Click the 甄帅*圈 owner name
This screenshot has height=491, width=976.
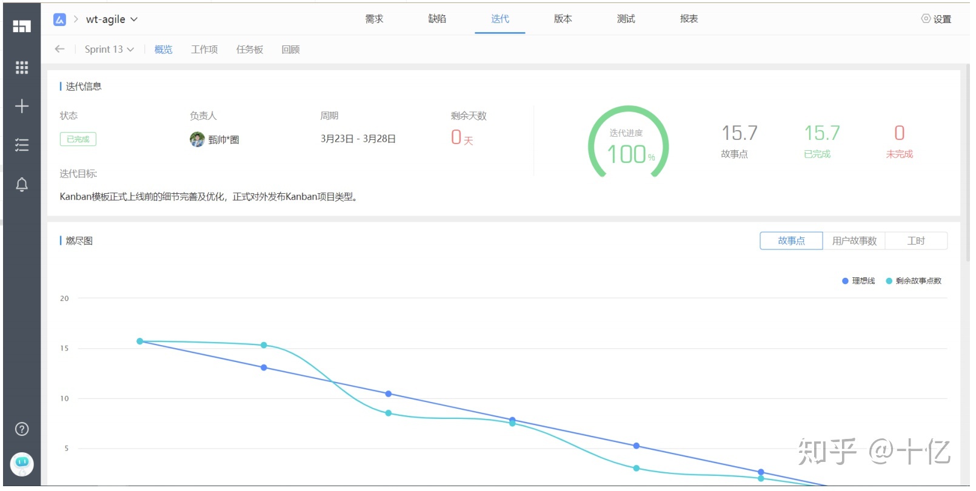223,140
